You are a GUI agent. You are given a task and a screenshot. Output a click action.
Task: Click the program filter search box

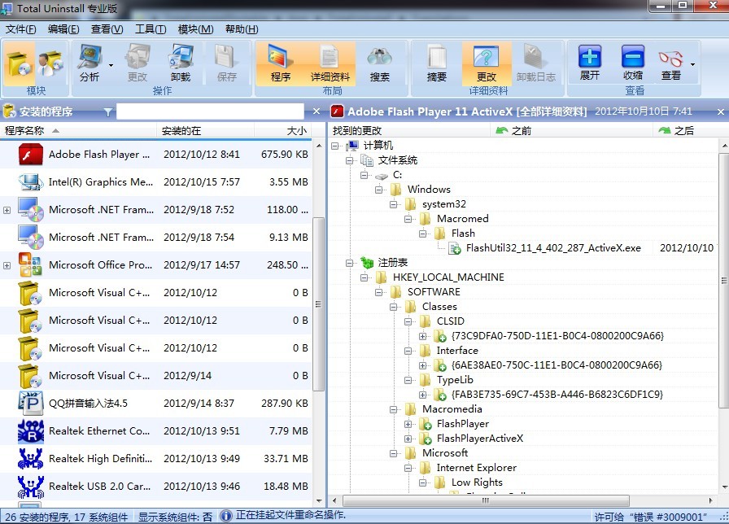(210, 111)
